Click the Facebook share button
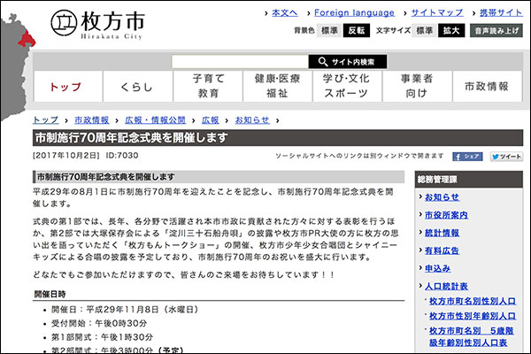The image size is (531, 354). (468, 156)
